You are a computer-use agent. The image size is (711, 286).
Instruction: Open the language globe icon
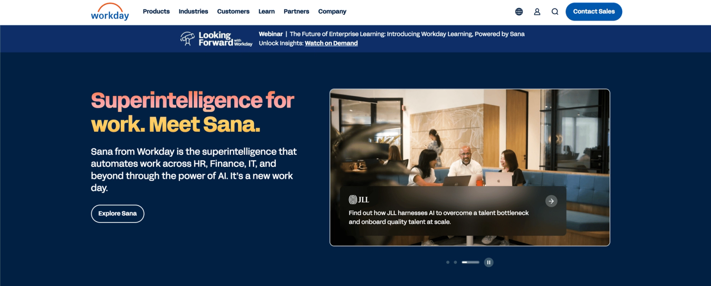coord(519,12)
